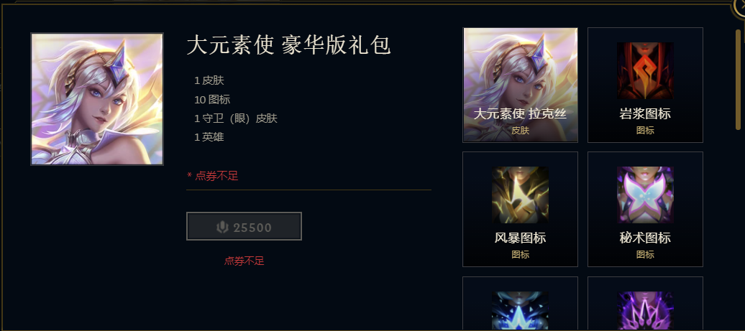Click the vertical scrollbar of item list
The image size is (745, 331).
click(x=738, y=80)
